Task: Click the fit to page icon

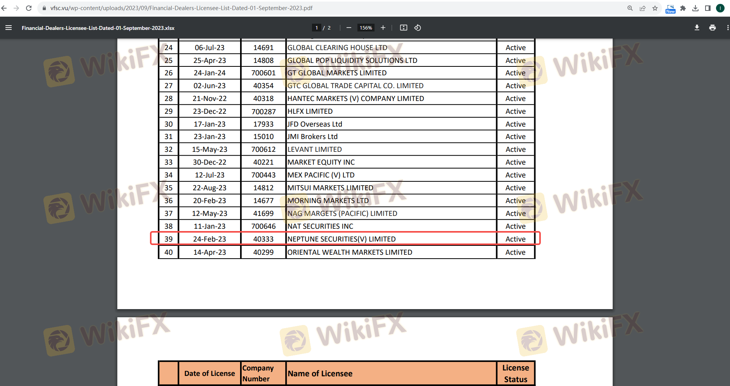Action: point(404,28)
